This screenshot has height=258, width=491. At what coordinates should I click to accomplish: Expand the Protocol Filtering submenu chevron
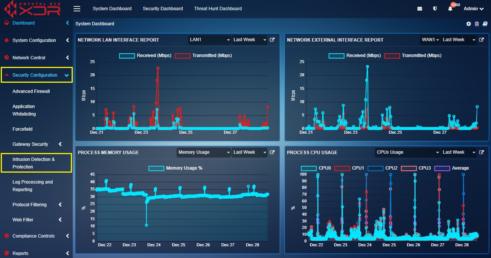(x=60, y=205)
